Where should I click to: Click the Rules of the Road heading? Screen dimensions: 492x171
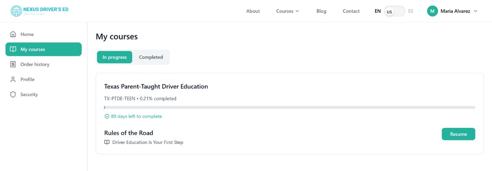click(128, 133)
